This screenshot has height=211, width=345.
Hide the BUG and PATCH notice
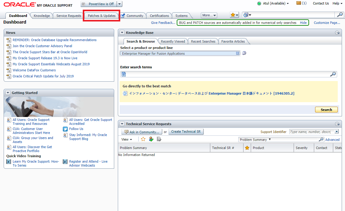[303, 23]
